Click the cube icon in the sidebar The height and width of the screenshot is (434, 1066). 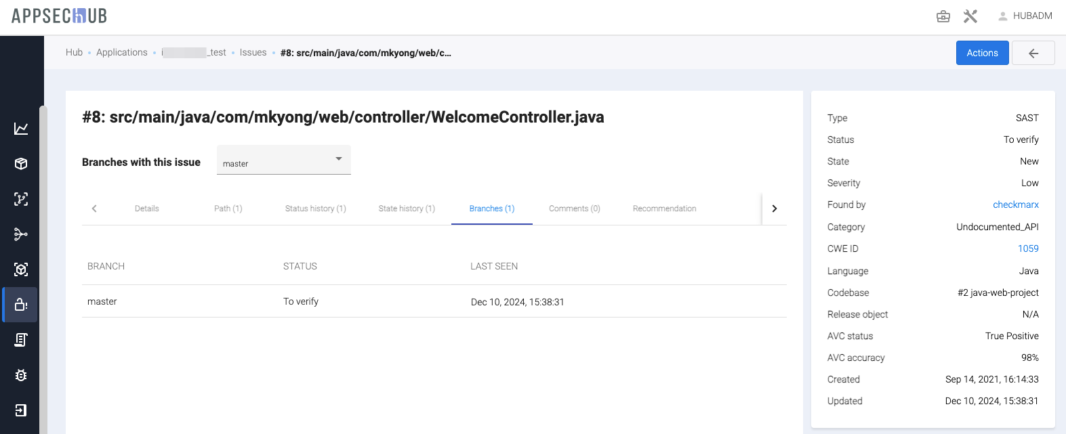[x=21, y=164]
